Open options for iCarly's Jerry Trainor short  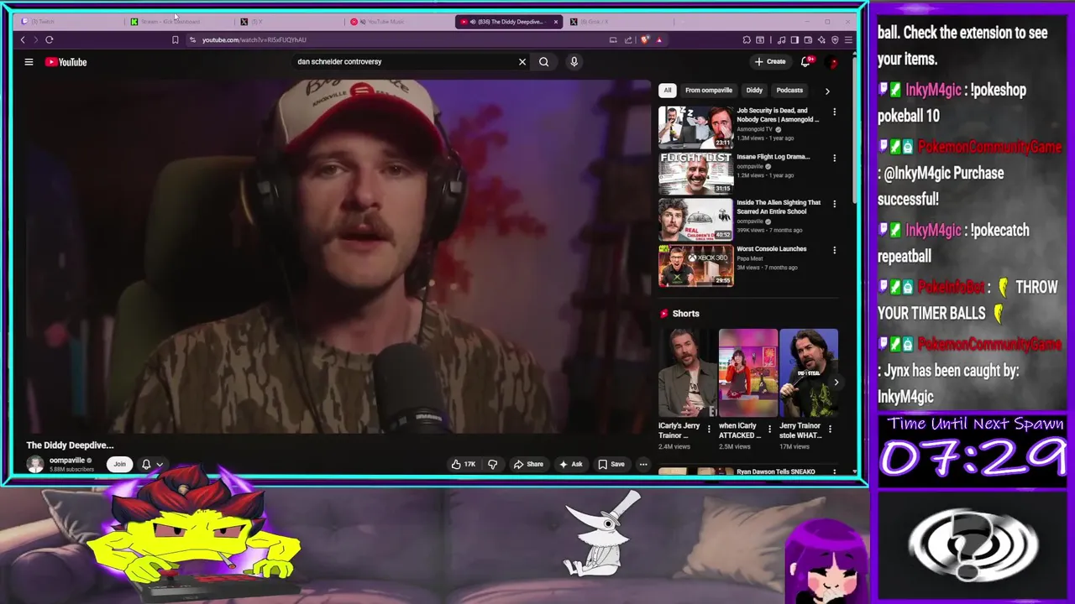tap(709, 429)
